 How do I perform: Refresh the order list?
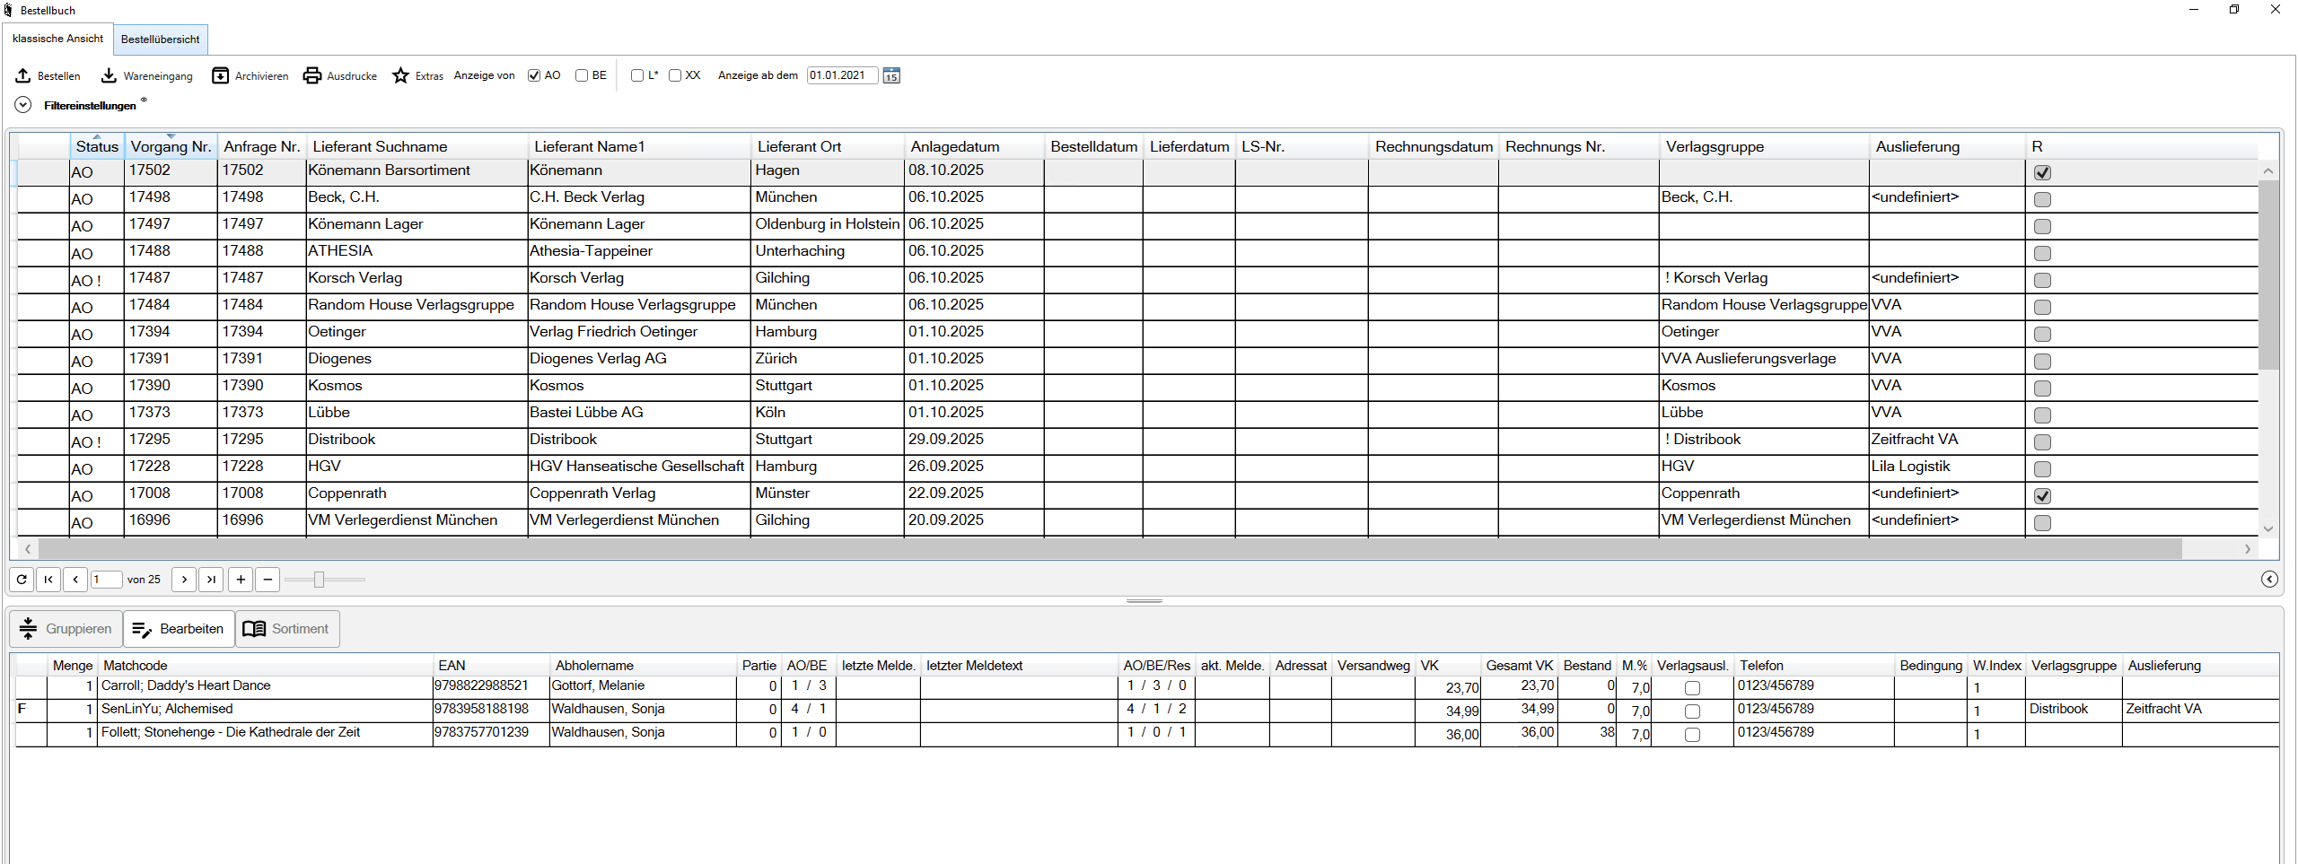click(x=22, y=580)
